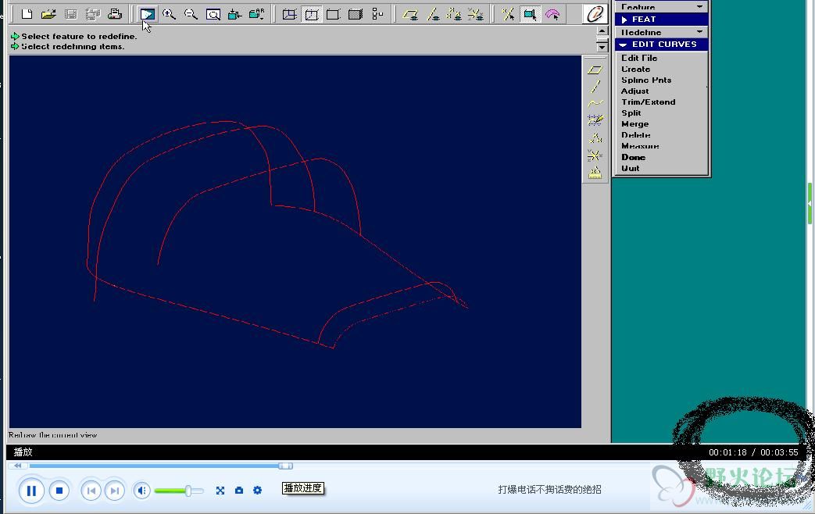Select Merge menu entry
Viewport: 815px width, 514px height.
(634, 123)
